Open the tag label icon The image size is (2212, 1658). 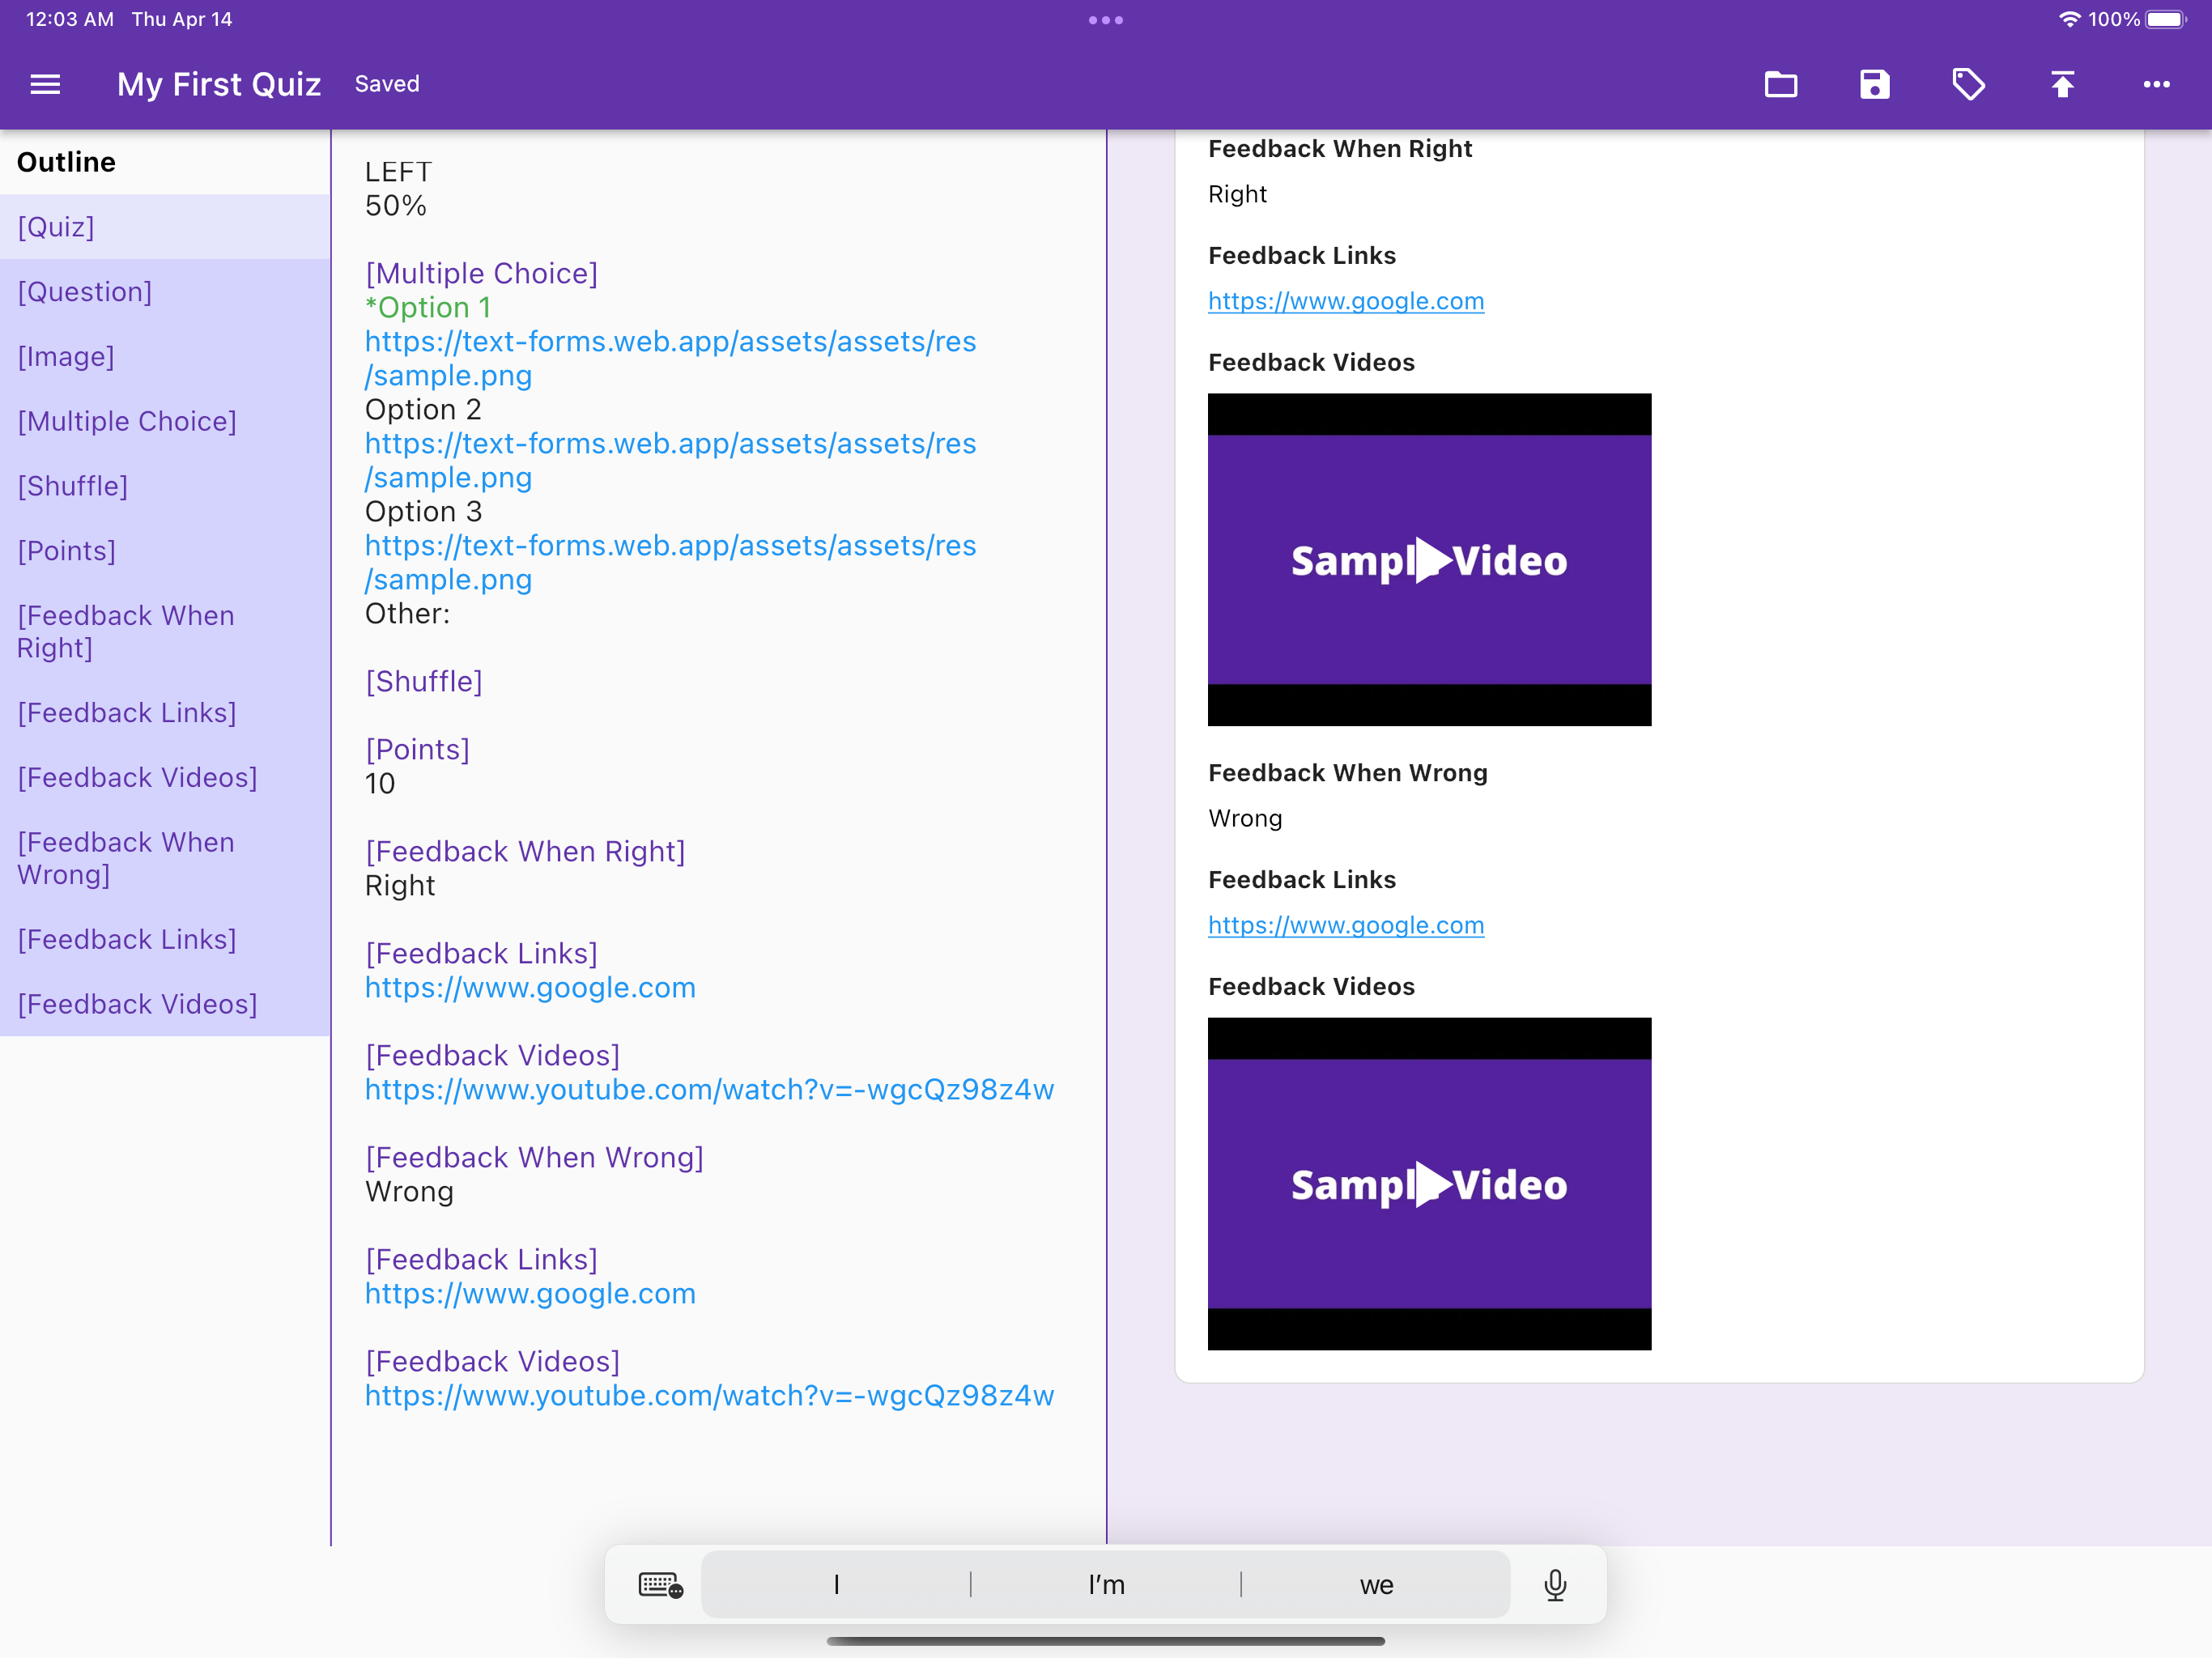coord(1968,84)
